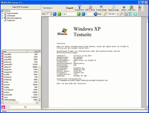Select file splbee 01 in list

(7, 67)
